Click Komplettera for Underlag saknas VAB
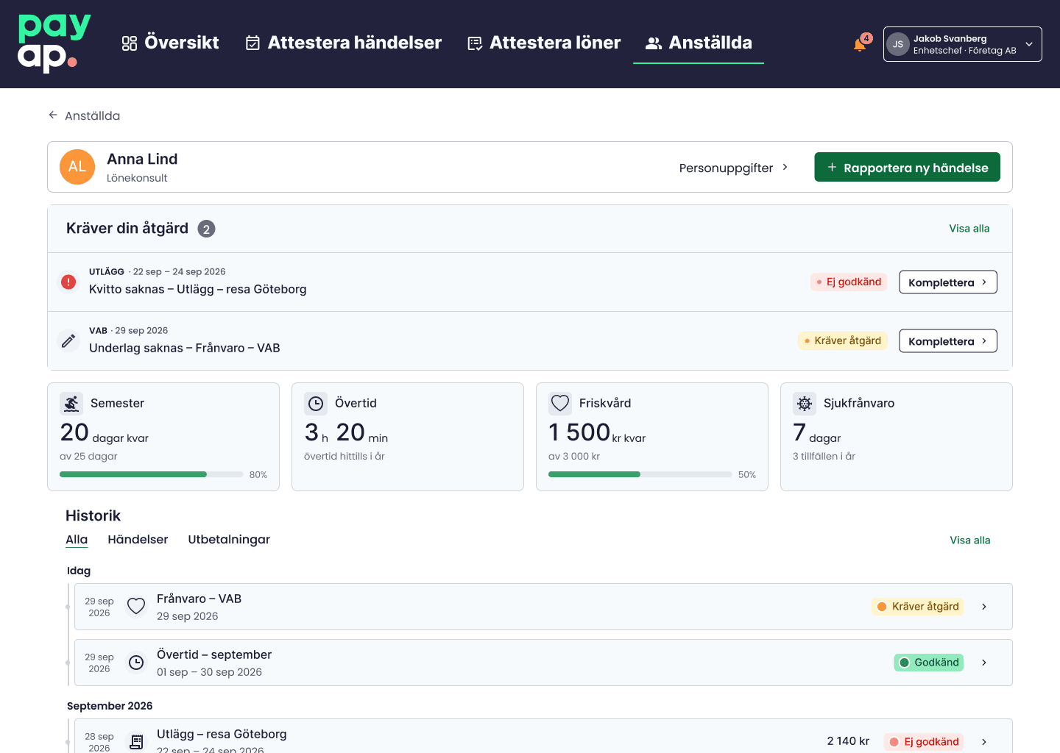Screen dimensions: 1060x753 (x=948, y=340)
